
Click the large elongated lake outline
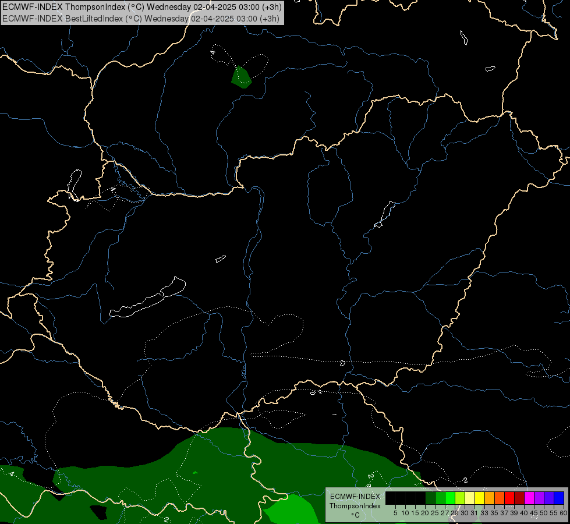[147, 297]
